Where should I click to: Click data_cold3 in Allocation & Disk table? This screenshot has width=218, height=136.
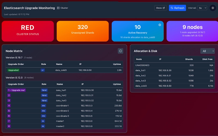(x=141, y=86)
